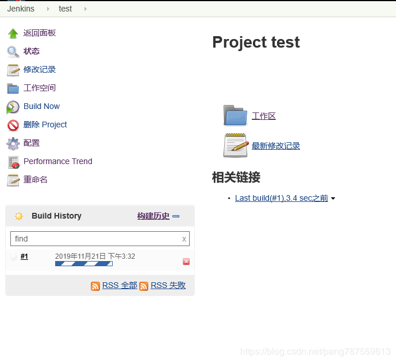This screenshot has height=362, width=396.
Task: Click the gear icon next to 配置
Action: coord(13,143)
